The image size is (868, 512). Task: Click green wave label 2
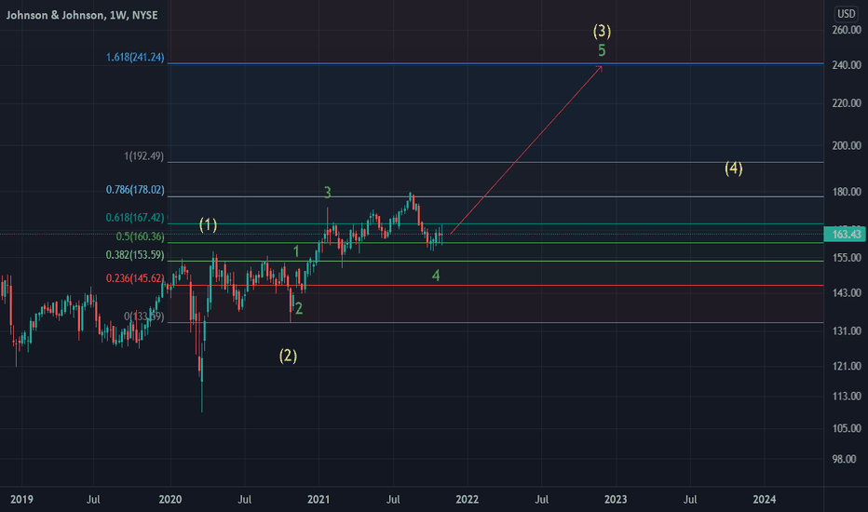299,309
